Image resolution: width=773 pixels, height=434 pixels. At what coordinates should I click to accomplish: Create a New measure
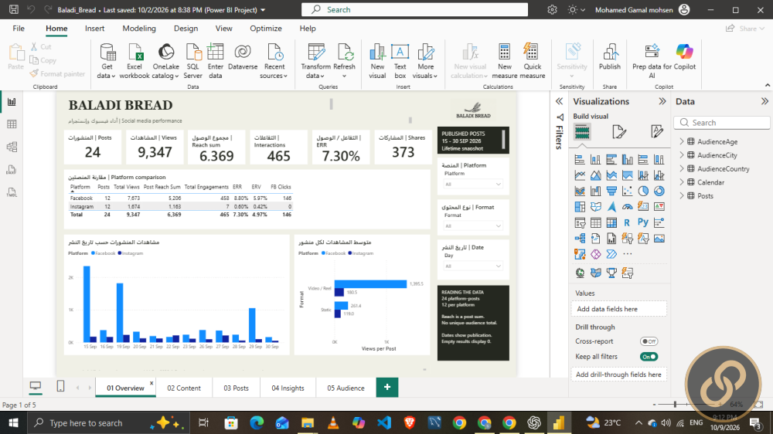point(504,61)
